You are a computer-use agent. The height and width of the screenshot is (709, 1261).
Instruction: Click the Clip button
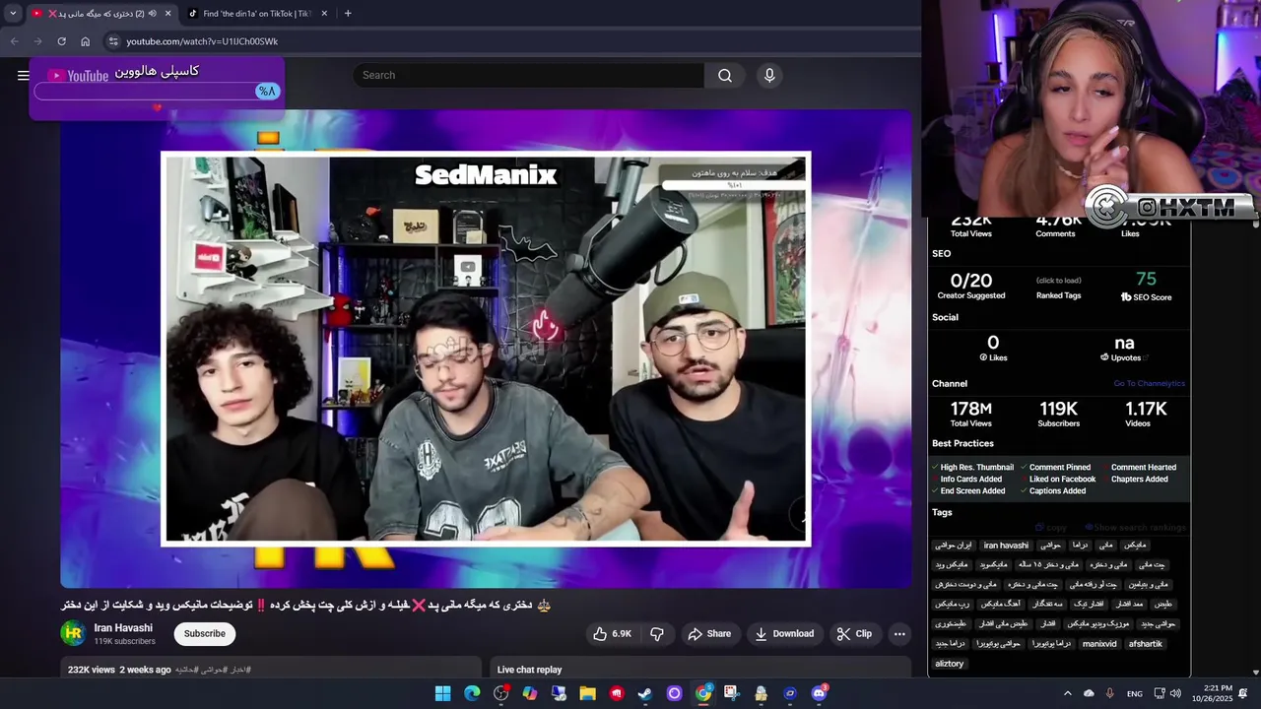[854, 634]
